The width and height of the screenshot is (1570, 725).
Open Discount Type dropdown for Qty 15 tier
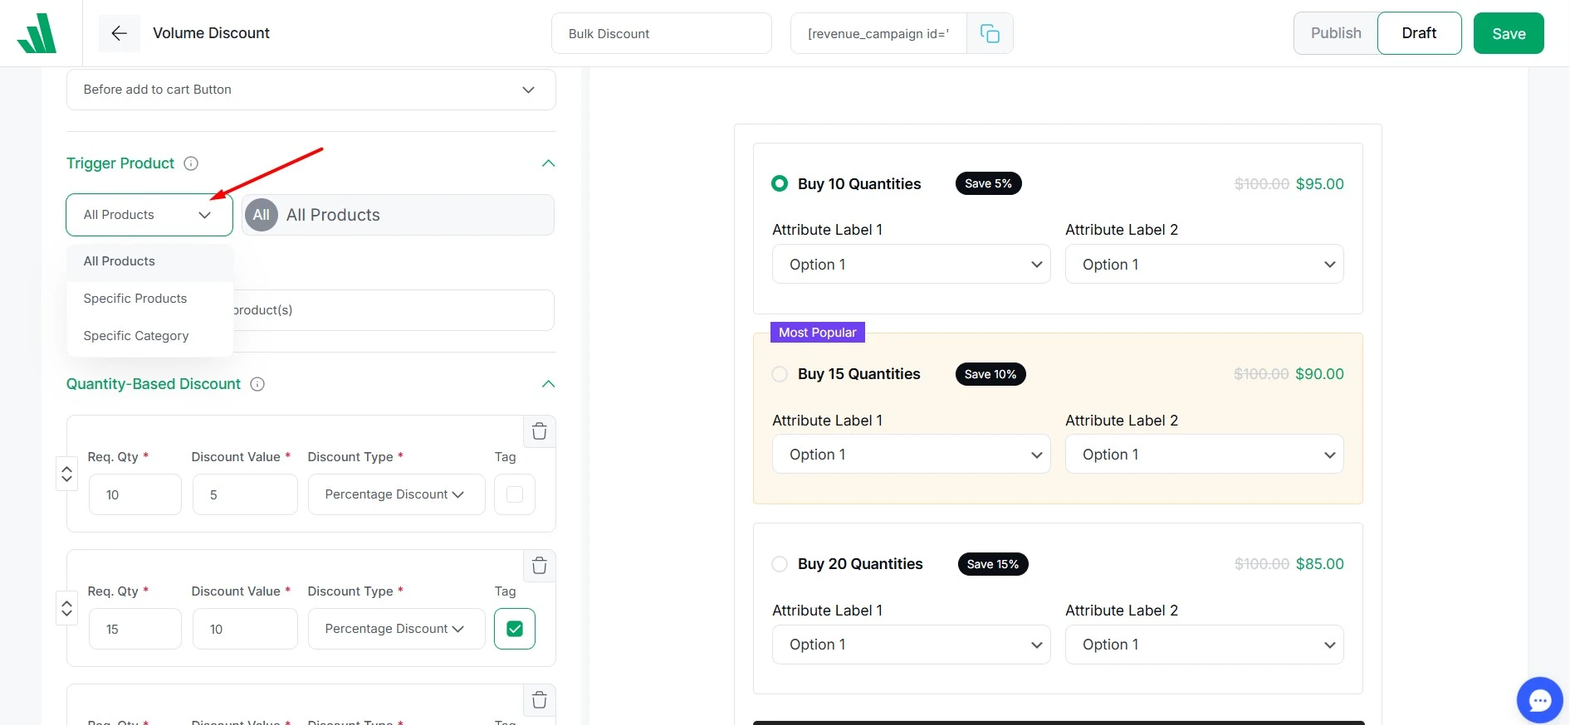tap(396, 629)
